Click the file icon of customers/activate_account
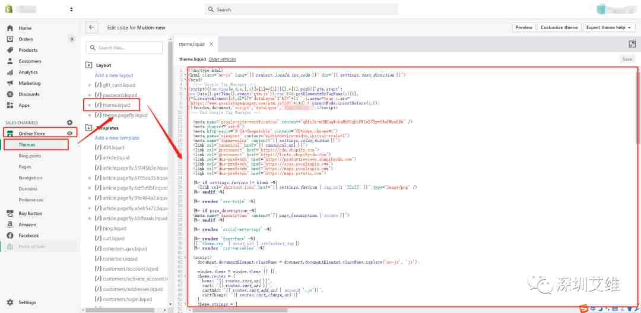Image resolution: width=641 pixels, height=313 pixels. tap(98, 279)
